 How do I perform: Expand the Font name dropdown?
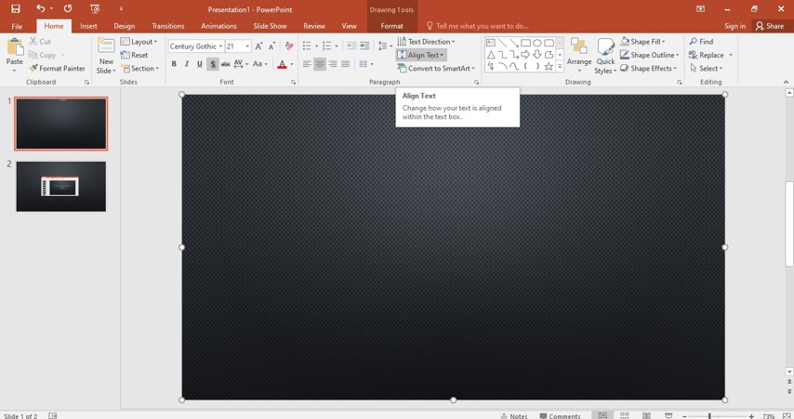coord(220,46)
